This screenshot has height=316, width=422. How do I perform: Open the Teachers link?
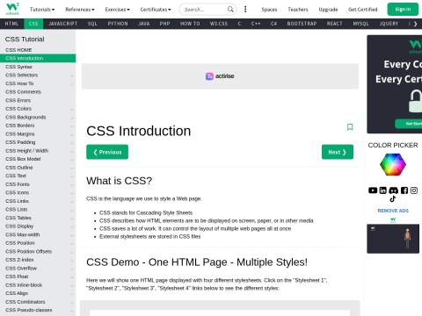[298, 10]
